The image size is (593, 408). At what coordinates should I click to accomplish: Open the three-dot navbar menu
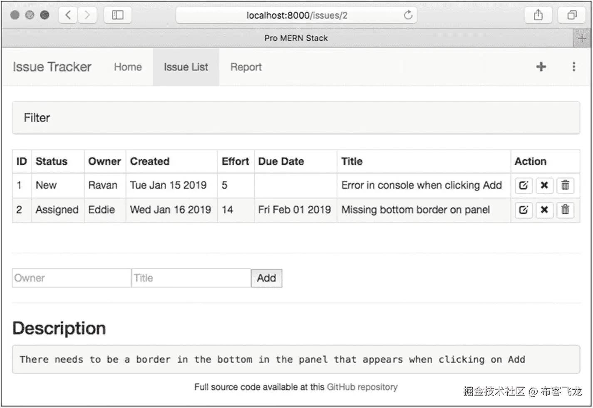tap(574, 67)
